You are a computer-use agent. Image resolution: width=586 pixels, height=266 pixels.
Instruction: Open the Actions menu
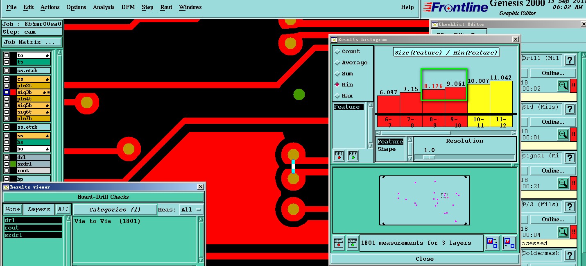[x=50, y=7]
